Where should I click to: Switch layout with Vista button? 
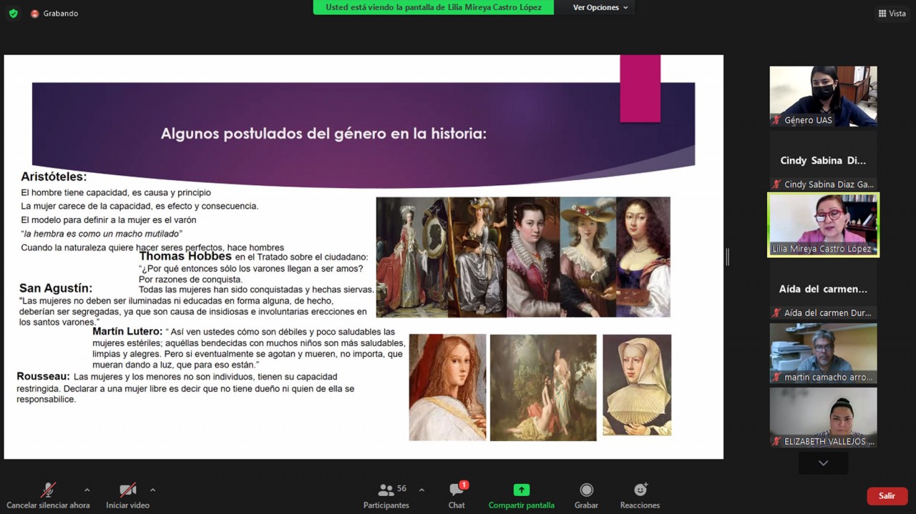coord(892,14)
